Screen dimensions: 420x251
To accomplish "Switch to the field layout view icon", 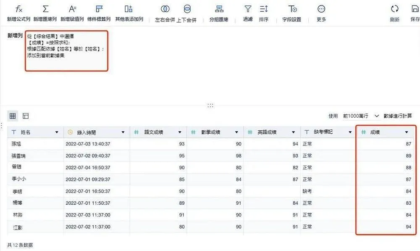I will coord(26,116).
